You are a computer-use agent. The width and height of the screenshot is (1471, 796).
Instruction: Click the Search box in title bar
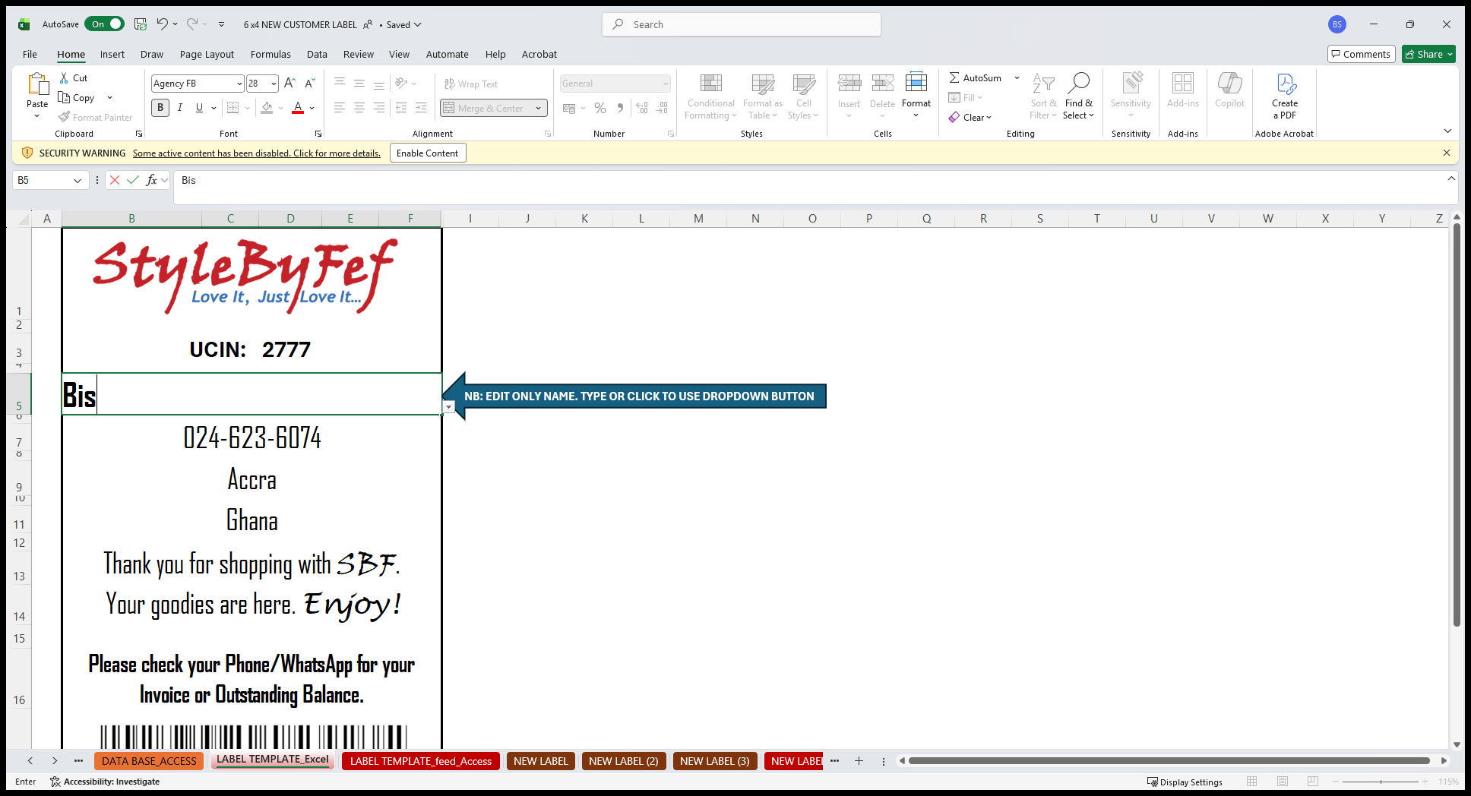[x=742, y=24]
